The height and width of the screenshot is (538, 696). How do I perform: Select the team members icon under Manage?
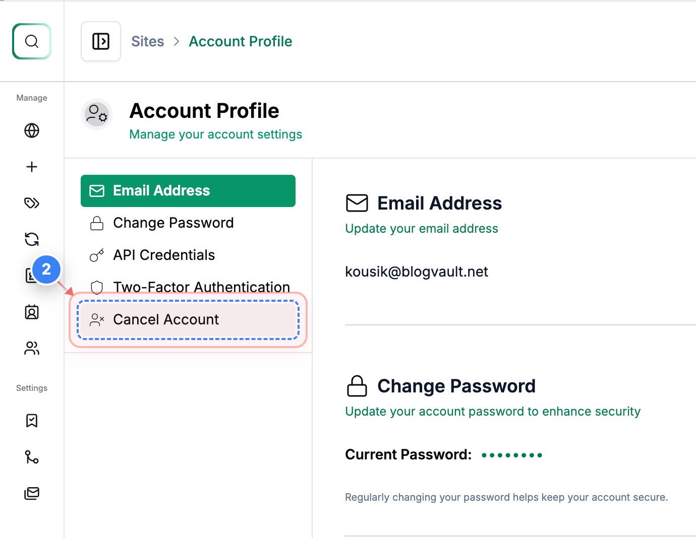tap(31, 348)
